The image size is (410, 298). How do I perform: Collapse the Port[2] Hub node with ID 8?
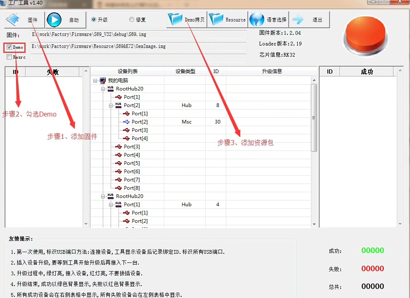pos(111,105)
